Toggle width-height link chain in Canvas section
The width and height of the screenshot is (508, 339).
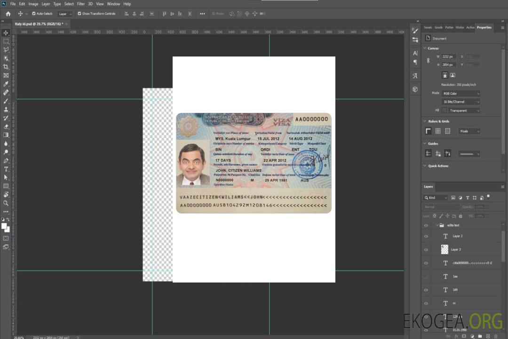click(428, 61)
